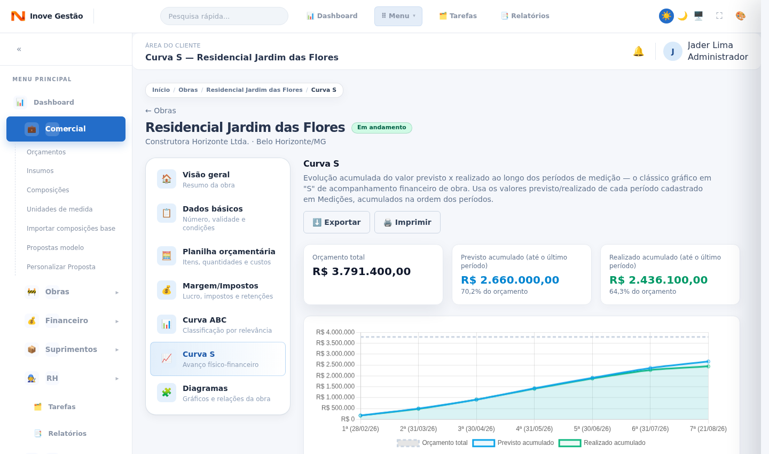The image size is (769, 454).
Task: Click the Financeiro money bag icon
Action: coord(32,320)
